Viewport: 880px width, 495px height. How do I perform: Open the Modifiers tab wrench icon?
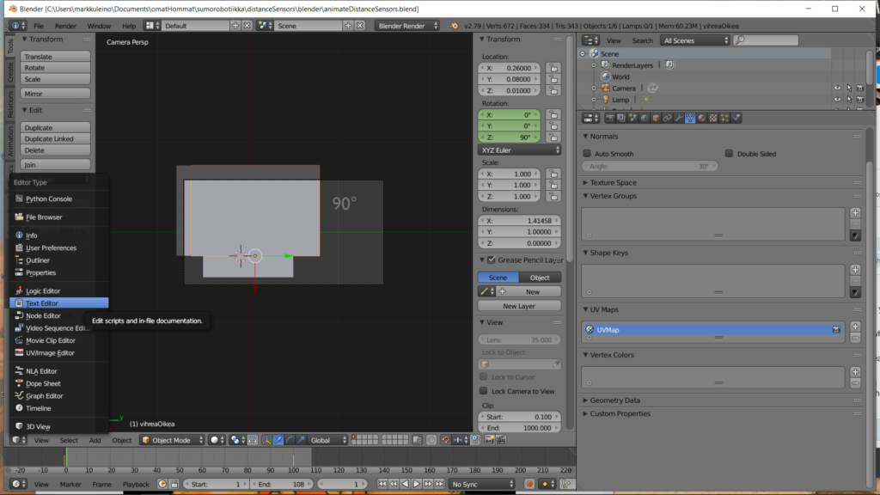pyautogui.click(x=678, y=118)
